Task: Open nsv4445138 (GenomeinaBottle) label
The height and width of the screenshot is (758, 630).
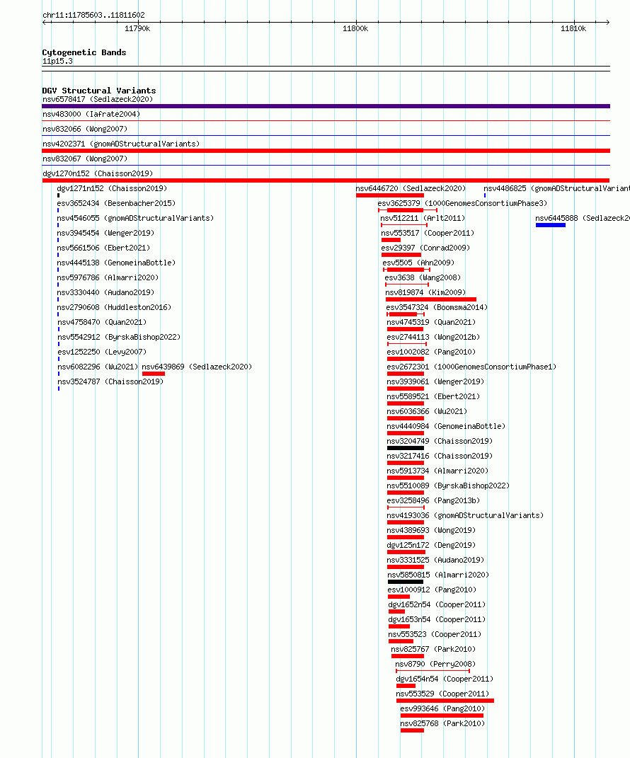Action: tap(117, 263)
